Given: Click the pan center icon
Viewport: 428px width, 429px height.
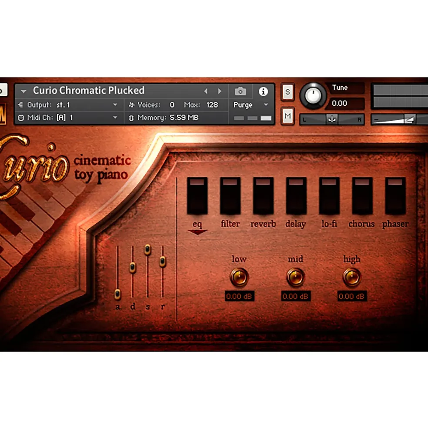Looking at the screenshot, I should click(x=332, y=119).
